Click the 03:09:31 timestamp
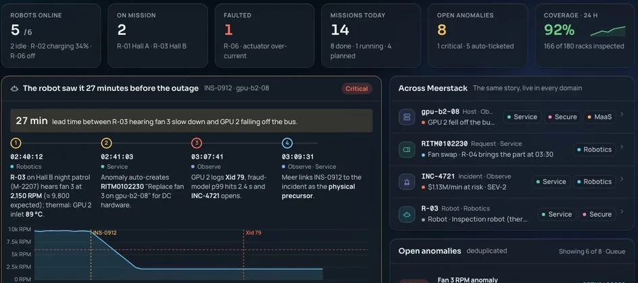Viewport: 638px width, 283px height. pyautogui.click(x=298, y=157)
